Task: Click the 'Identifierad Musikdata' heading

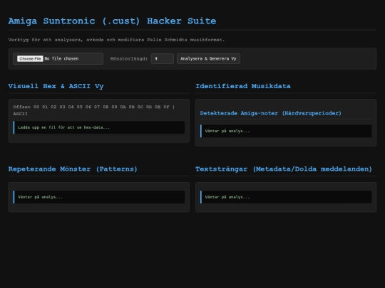Action: point(243,86)
